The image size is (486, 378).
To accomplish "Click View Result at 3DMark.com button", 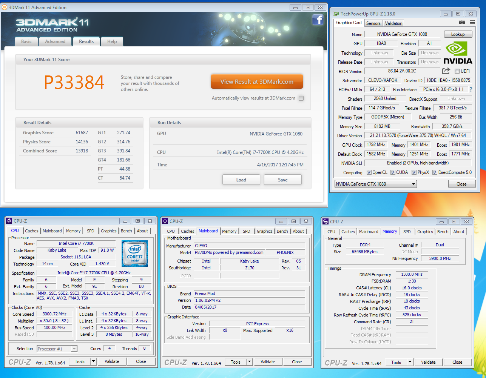I will [257, 81].
